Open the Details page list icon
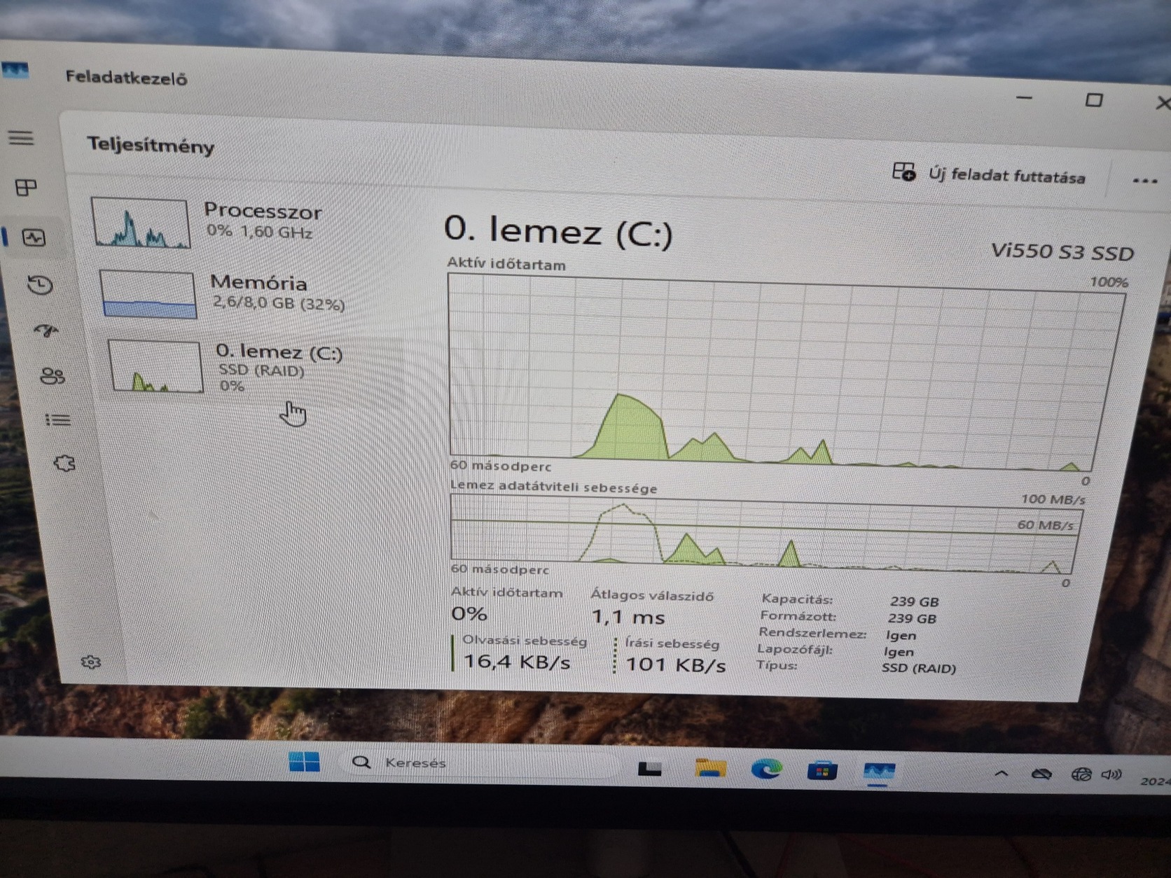Image resolution: width=1171 pixels, height=878 pixels. click(x=58, y=420)
